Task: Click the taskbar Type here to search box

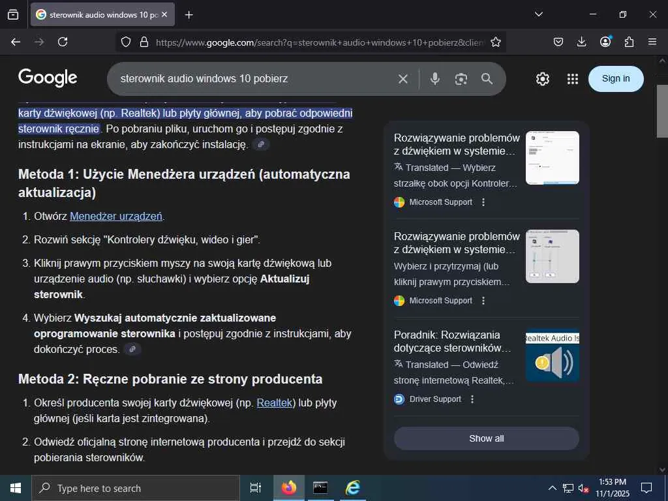Action: point(136,488)
